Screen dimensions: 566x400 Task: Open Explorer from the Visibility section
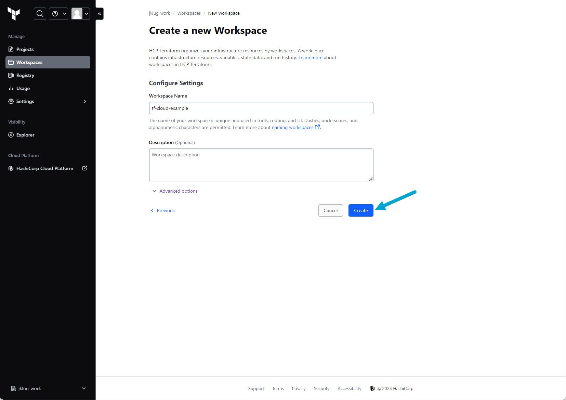25,135
